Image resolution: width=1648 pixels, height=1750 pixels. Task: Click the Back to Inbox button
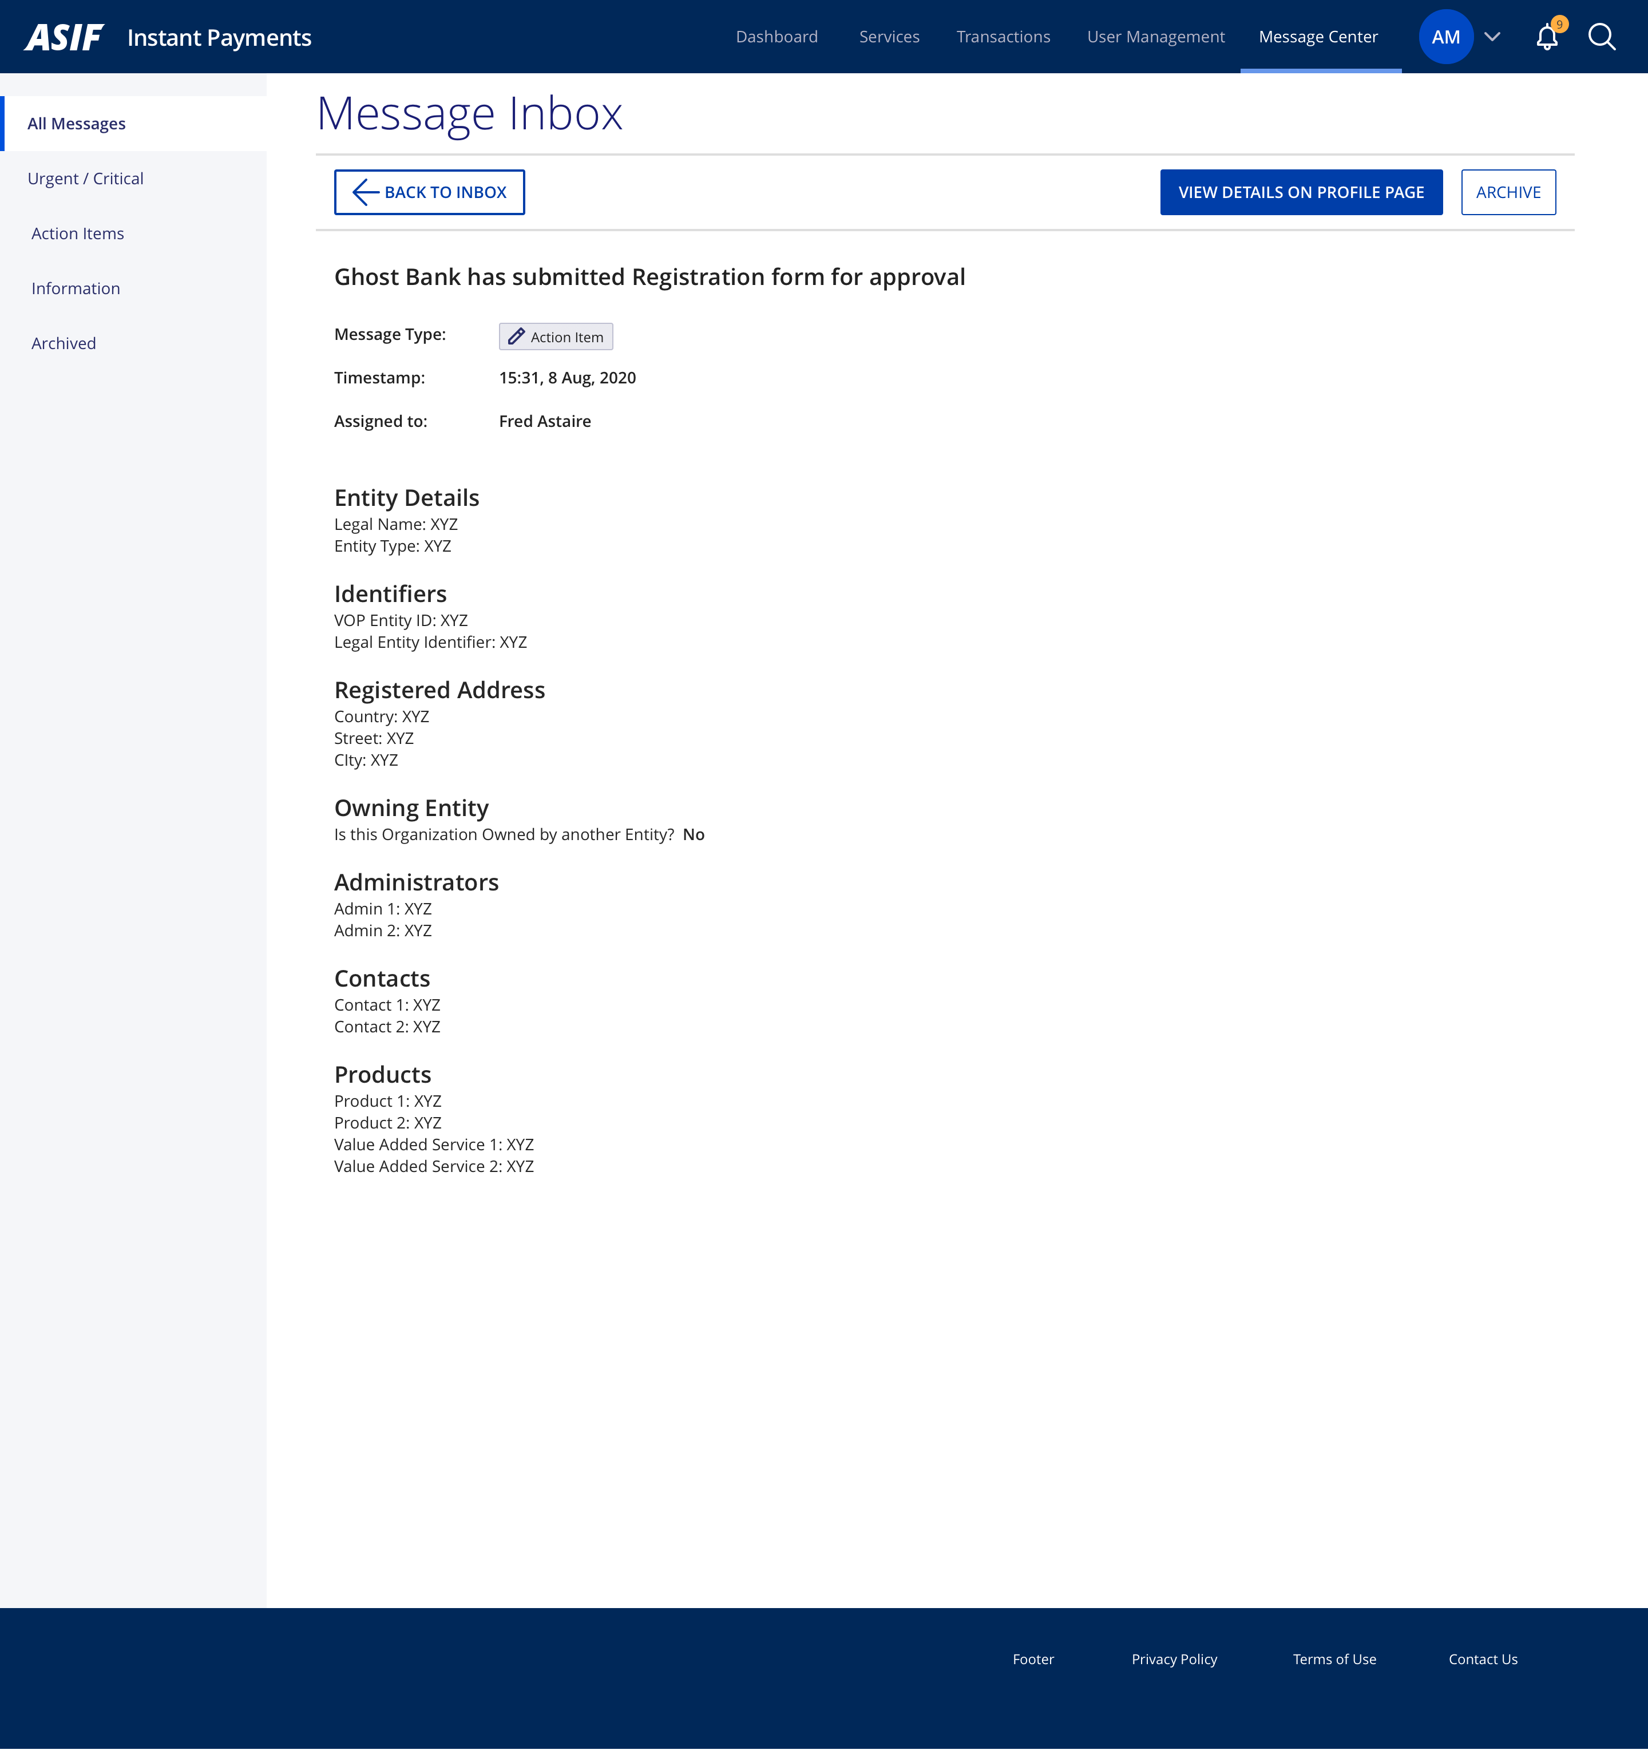click(430, 192)
